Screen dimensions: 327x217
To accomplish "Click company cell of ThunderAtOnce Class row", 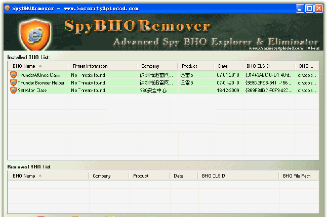I will (156, 75).
